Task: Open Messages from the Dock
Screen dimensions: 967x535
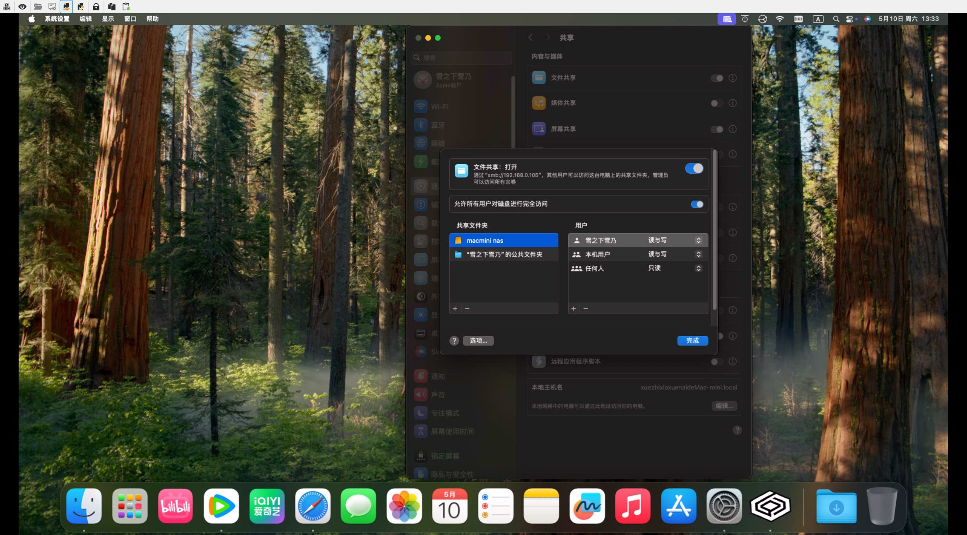Action: [x=358, y=506]
